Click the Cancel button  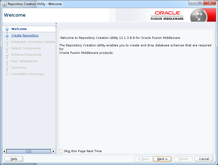[204, 159]
